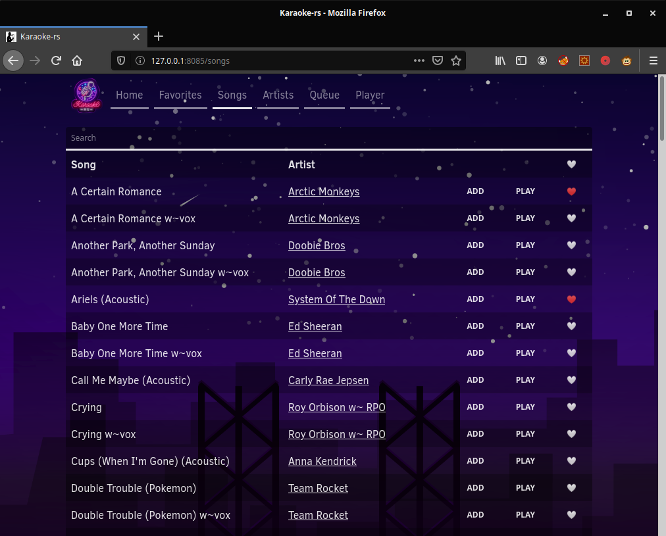
Task: Unfavorite A Certain Romance red heart
Action: click(x=571, y=191)
